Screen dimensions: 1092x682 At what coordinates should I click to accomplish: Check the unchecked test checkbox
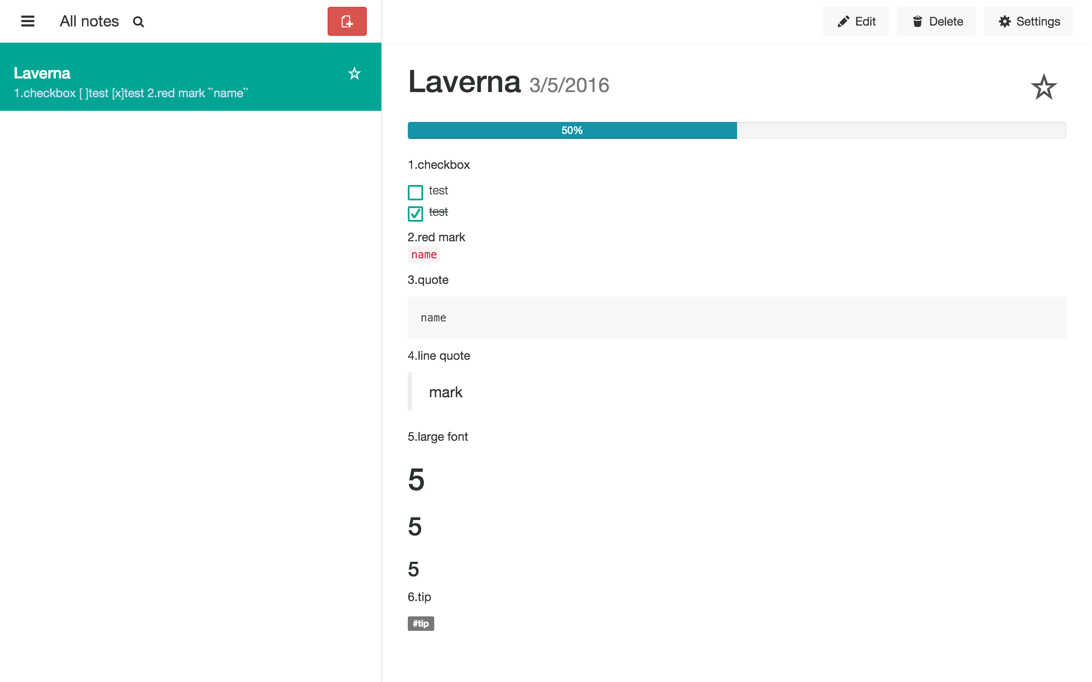click(x=415, y=192)
